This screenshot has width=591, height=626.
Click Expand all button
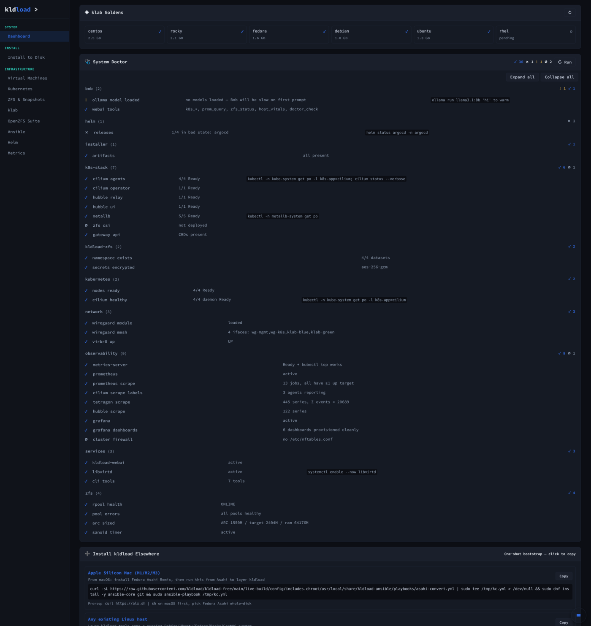point(522,77)
